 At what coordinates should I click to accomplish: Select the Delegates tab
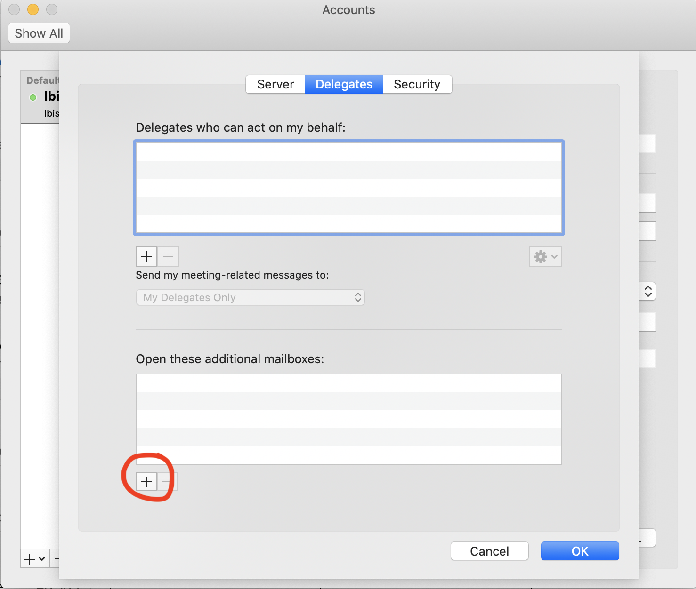(344, 84)
